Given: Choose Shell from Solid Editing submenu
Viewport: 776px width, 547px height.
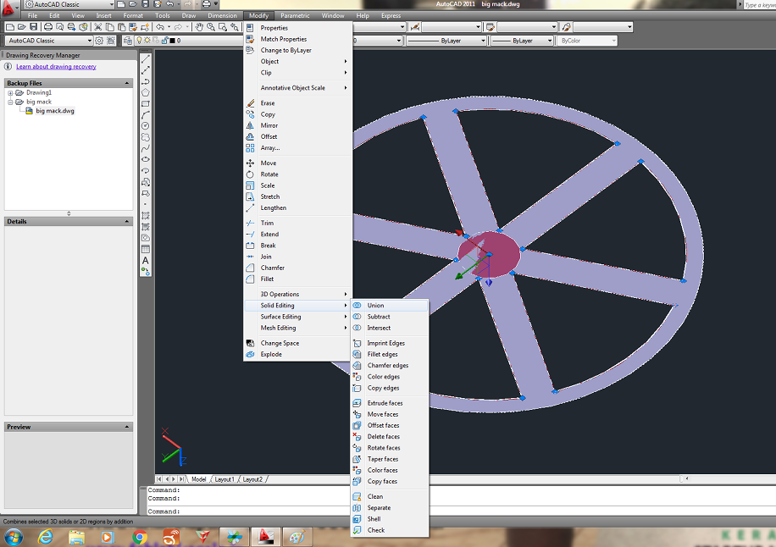Looking at the screenshot, I should point(389,519).
